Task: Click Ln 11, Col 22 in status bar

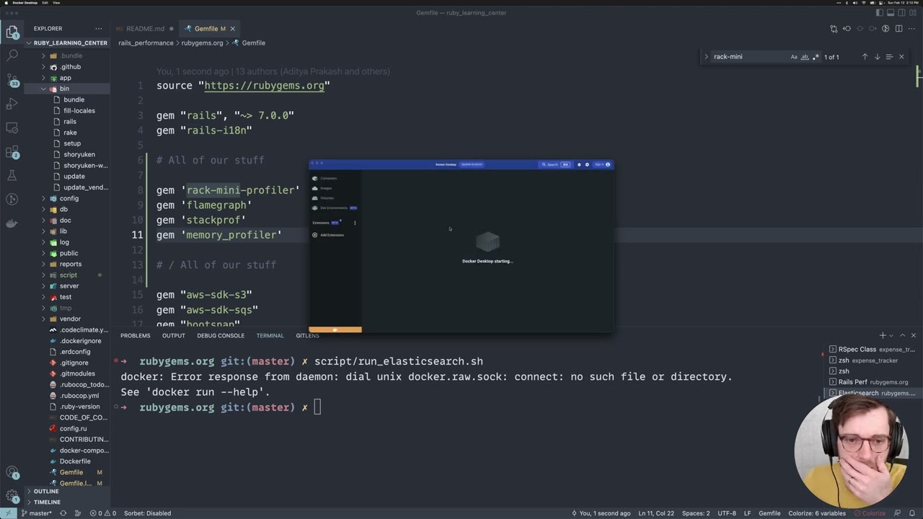Action: pyautogui.click(x=656, y=513)
